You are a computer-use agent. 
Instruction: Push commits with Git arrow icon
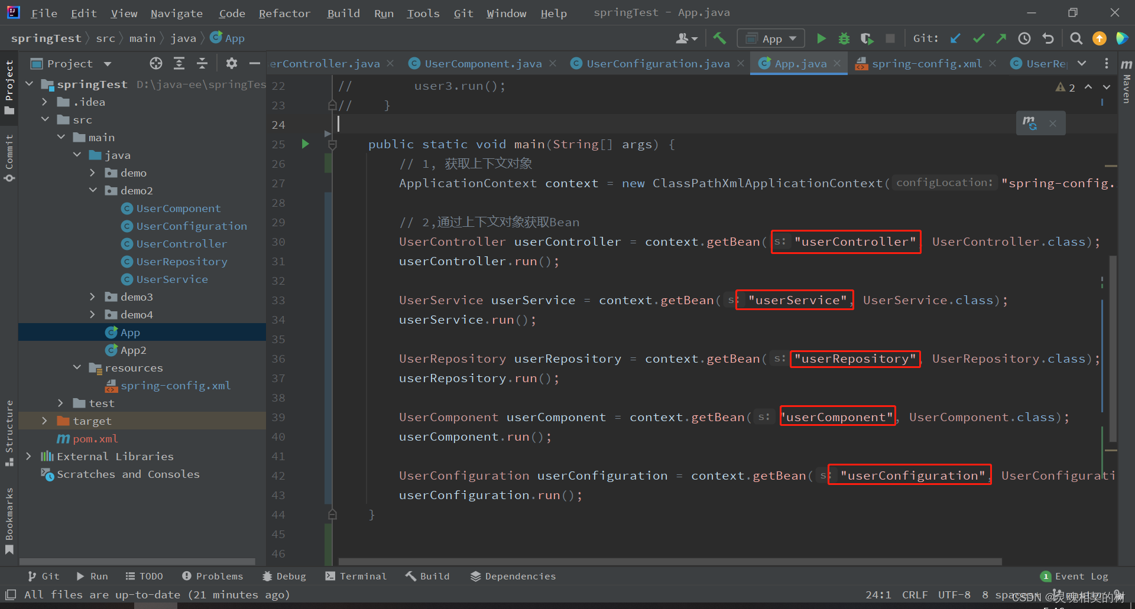[x=1001, y=38]
